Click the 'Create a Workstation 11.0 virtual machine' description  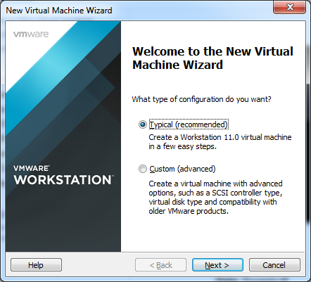click(220, 142)
